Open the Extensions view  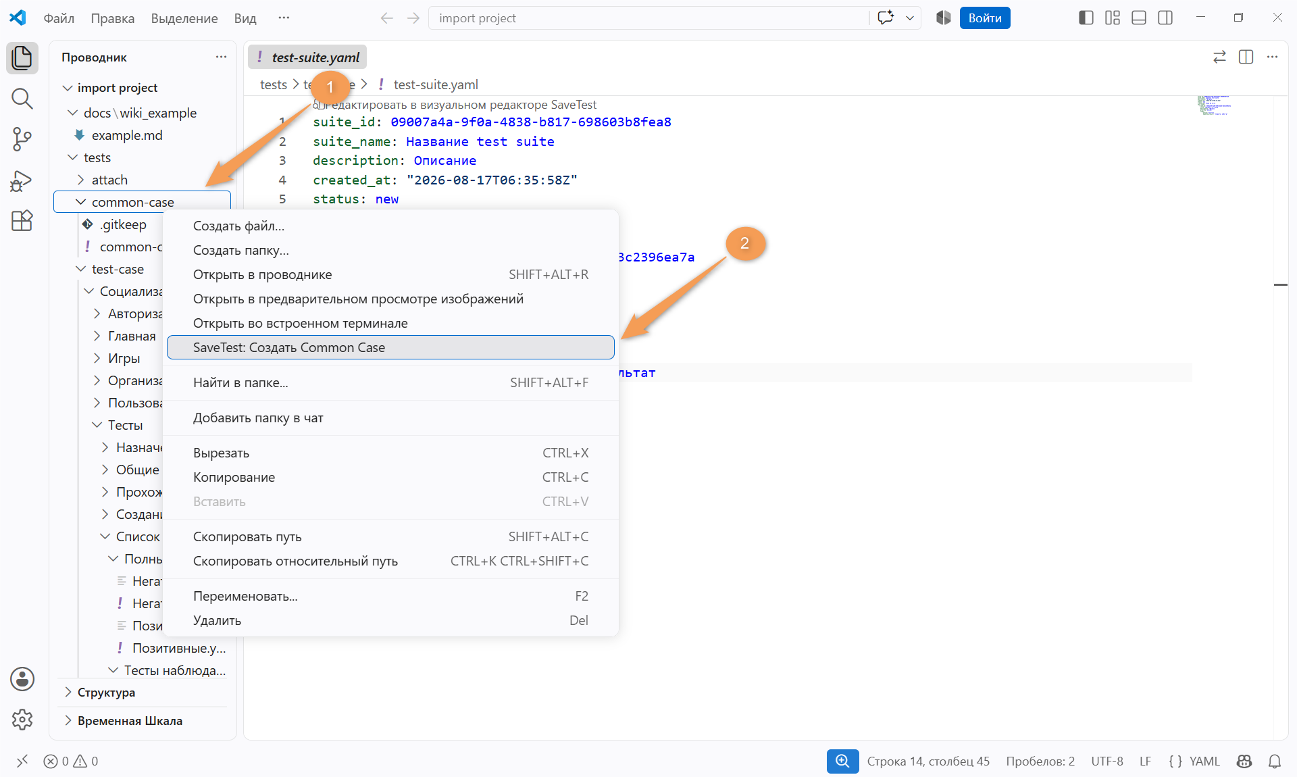tap(22, 221)
